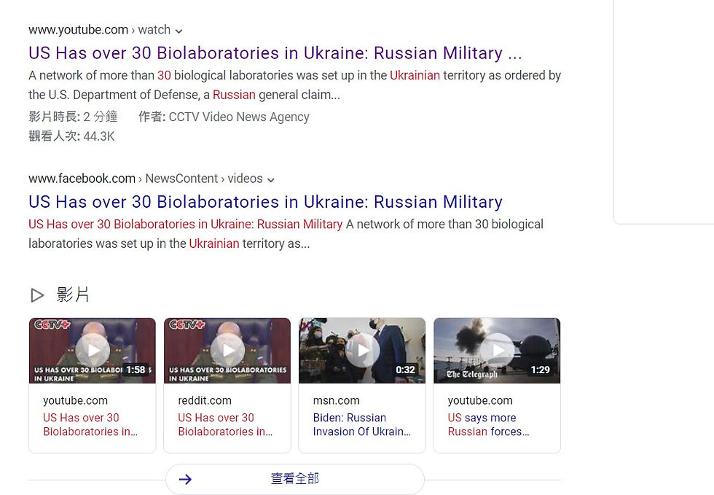Viewport: 714px width, 495px height.
Task: Expand dropdown arrow next to youtube.com watch
Action: coord(179,31)
